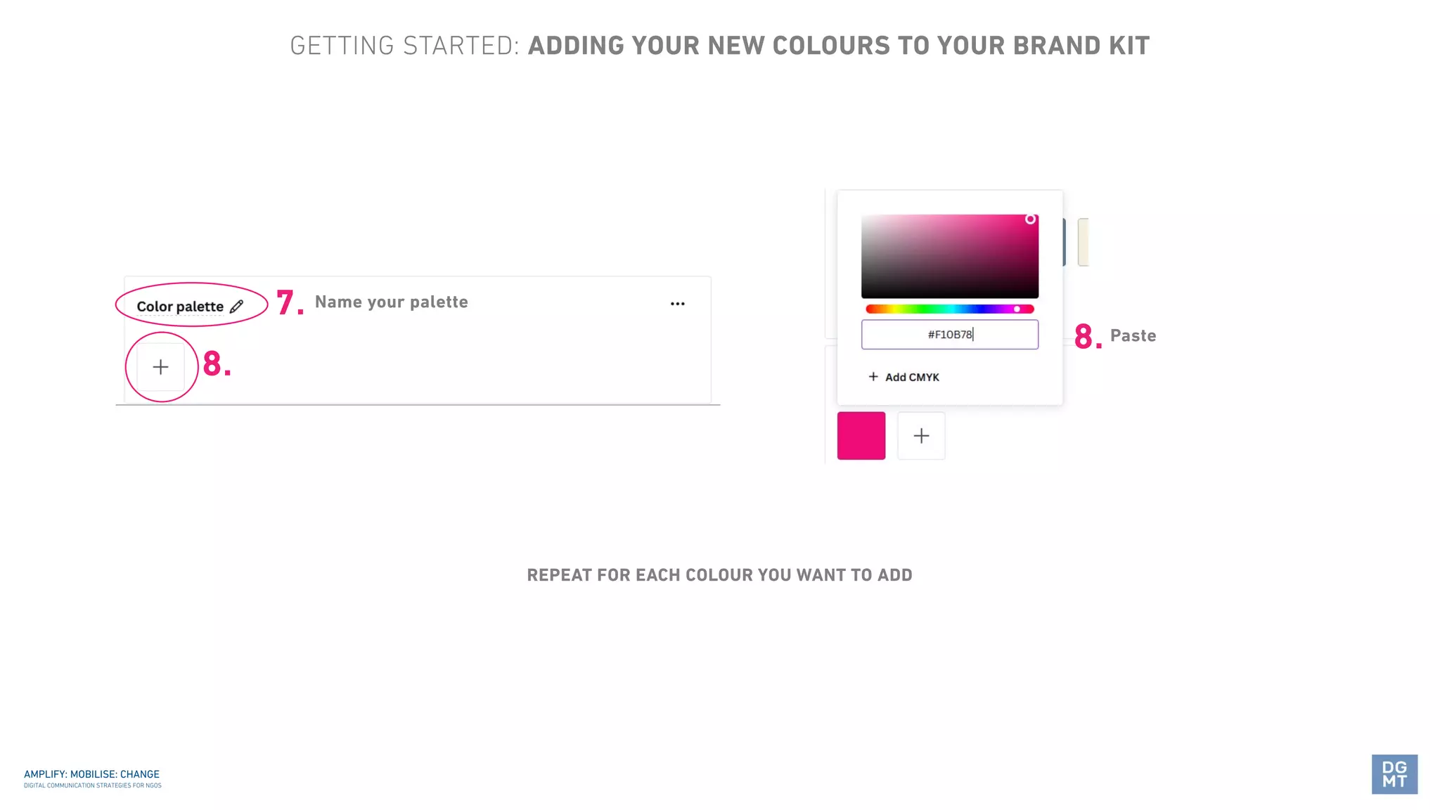This screenshot has width=1440, height=810.
Task: Click the Amplify: Mobilise: Change footer text
Action: pyautogui.click(x=92, y=774)
